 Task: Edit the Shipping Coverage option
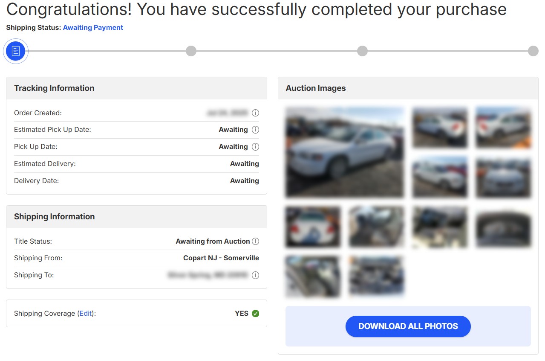86,314
